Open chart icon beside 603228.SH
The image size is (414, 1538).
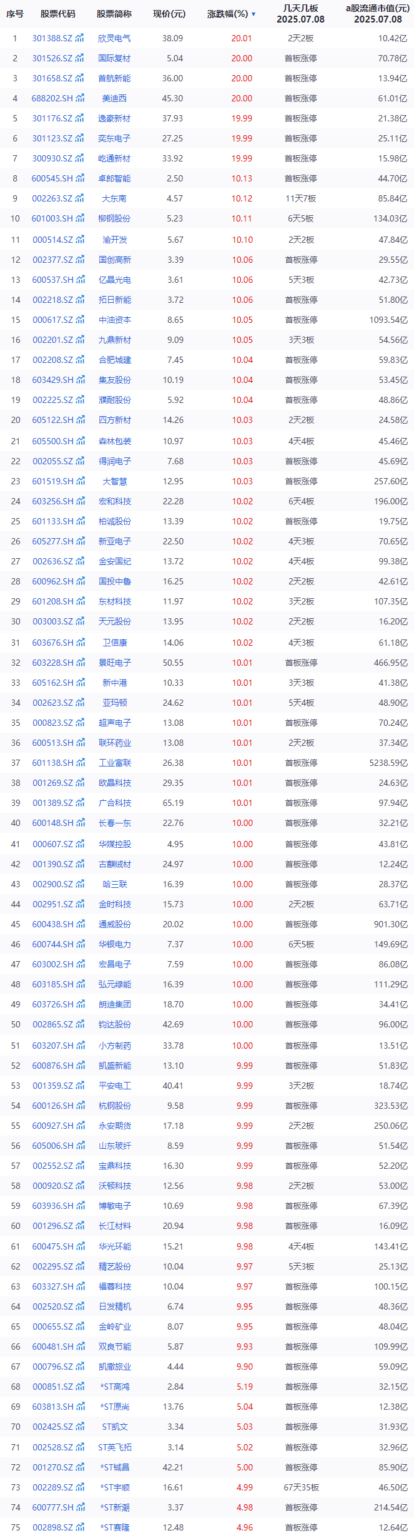tap(80, 663)
